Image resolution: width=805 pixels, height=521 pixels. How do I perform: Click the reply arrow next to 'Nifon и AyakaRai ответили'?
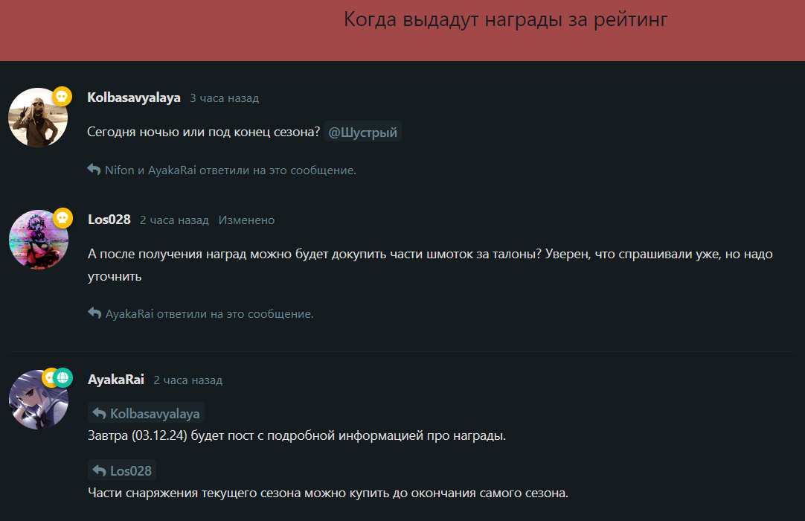click(x=94, y=169)
